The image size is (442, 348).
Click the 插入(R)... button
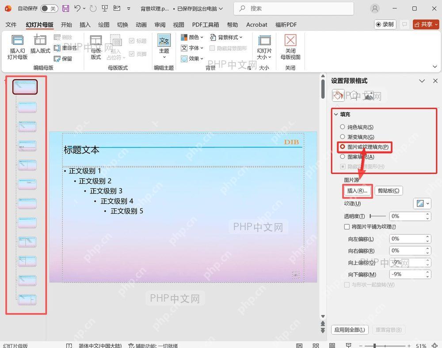[x=357, y=191]
